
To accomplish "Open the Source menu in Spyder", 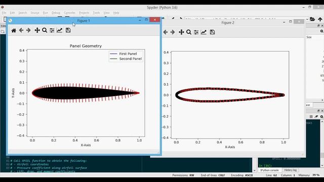I will click(x=35, y=13).
